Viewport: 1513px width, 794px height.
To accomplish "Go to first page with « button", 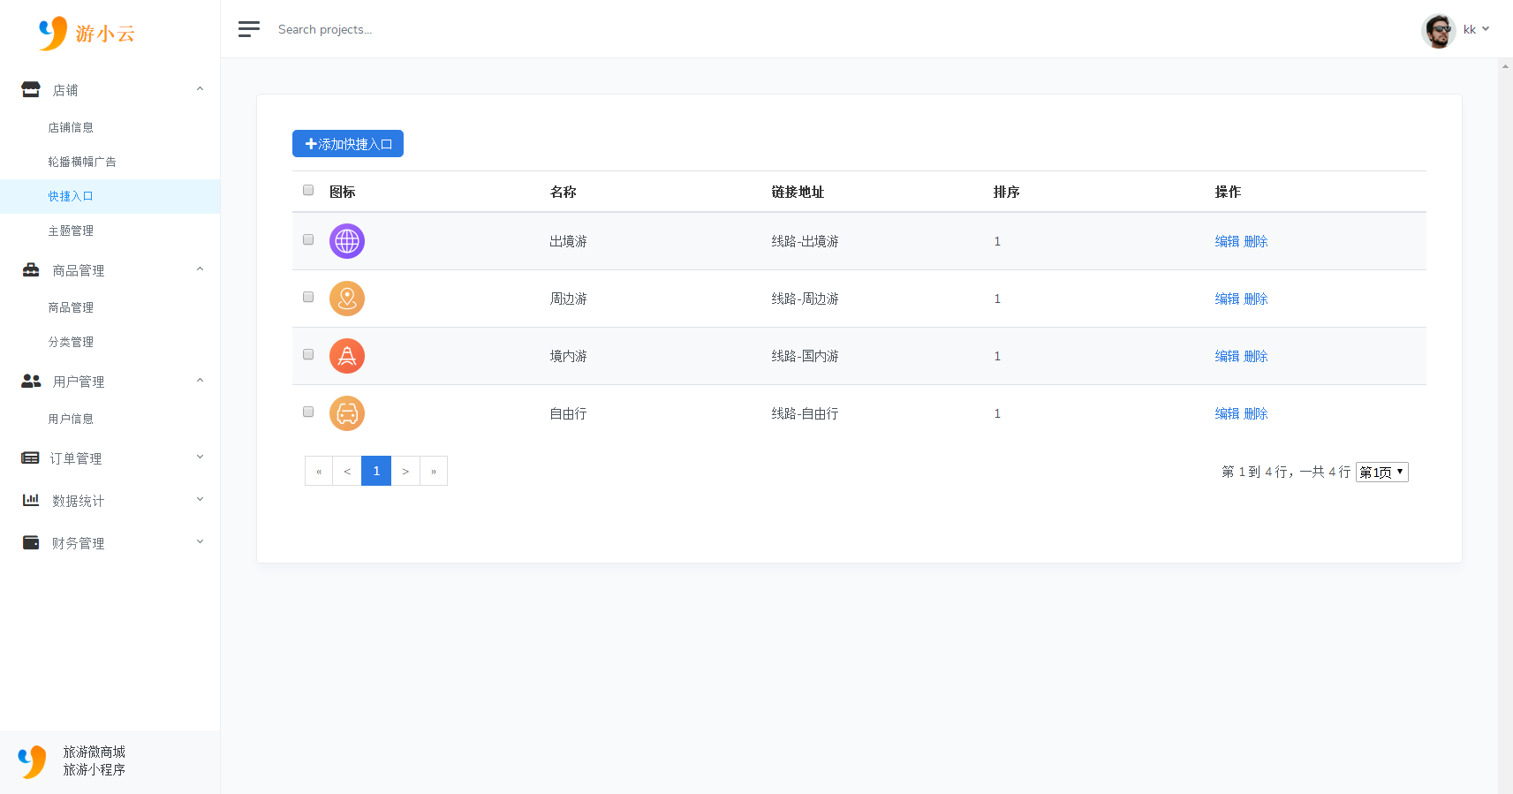I will (319, 471).
